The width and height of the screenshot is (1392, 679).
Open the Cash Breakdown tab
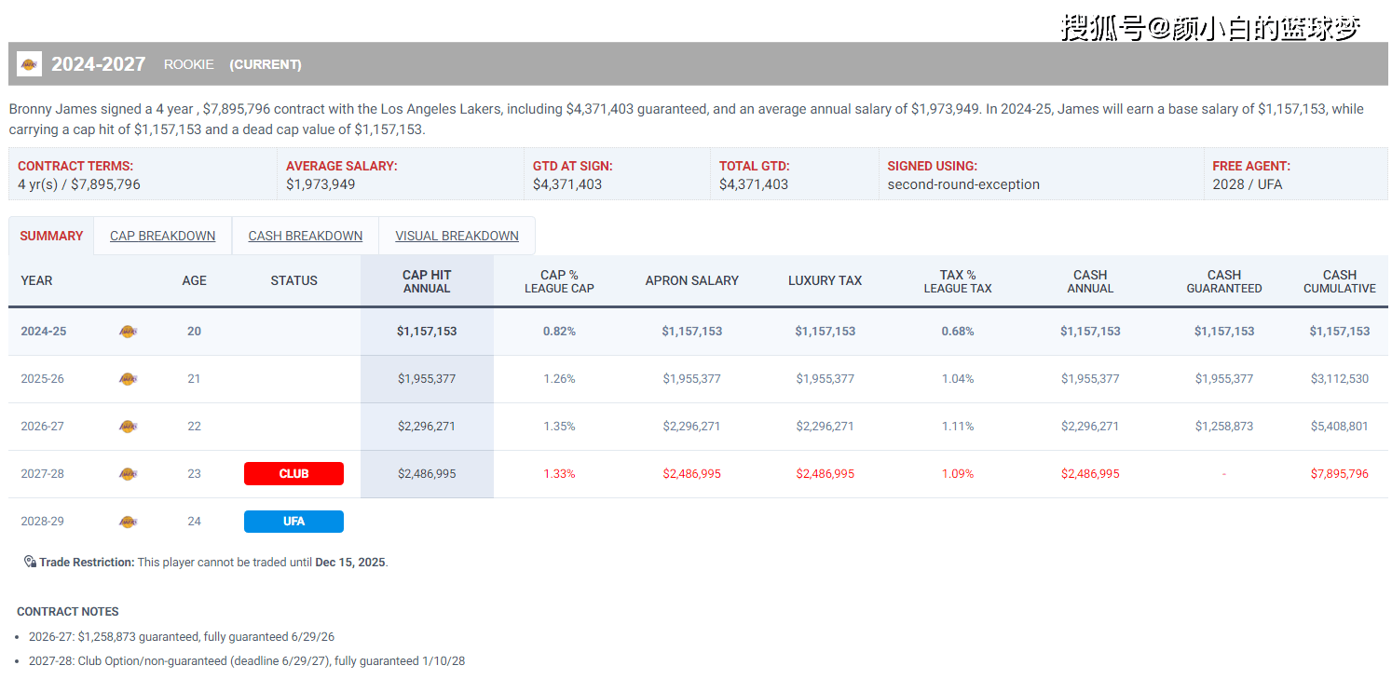(305, 236)
